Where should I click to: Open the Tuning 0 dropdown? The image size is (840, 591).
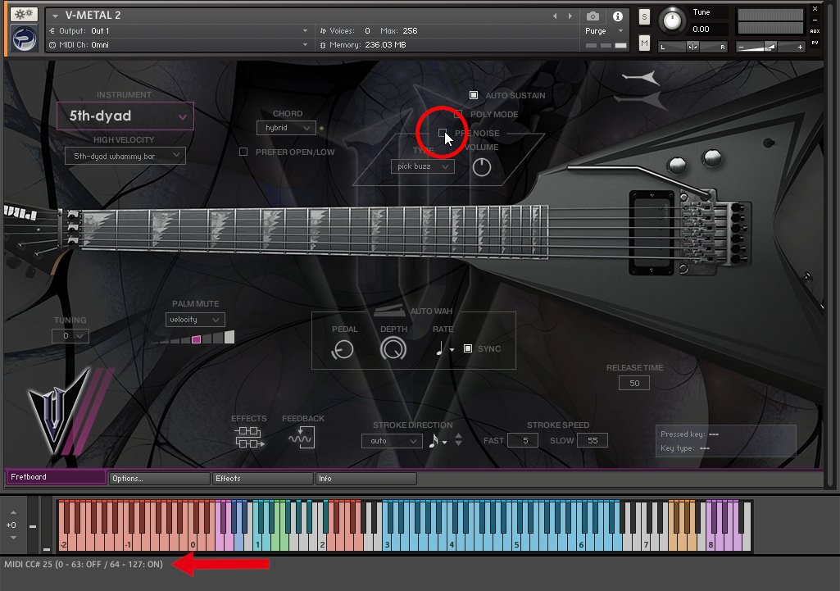(70, 336)
